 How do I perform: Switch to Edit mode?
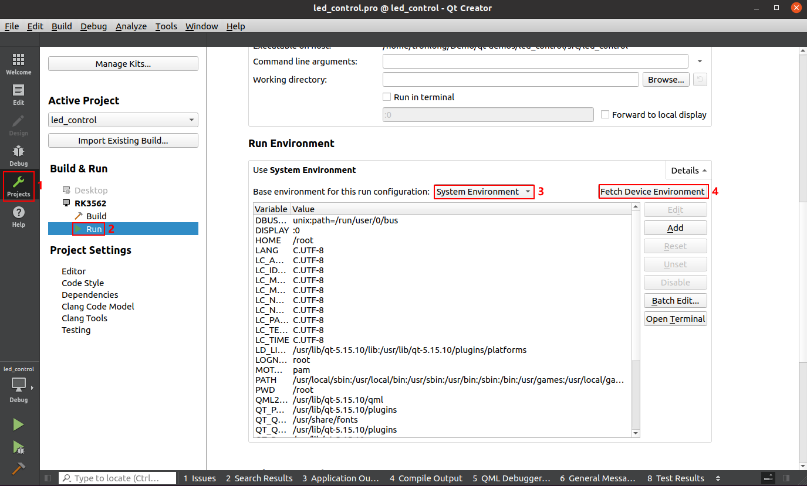point(18,95)
